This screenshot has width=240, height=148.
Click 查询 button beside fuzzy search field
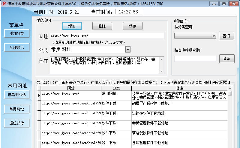click(x=227, y=58)
